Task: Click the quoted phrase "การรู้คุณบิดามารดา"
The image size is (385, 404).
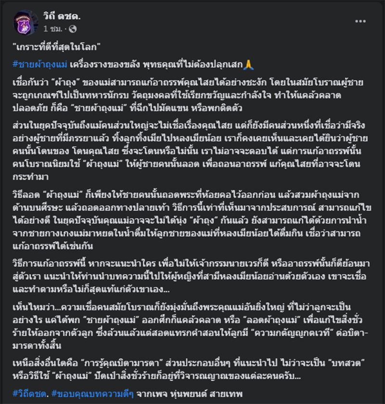Action: 121,363
